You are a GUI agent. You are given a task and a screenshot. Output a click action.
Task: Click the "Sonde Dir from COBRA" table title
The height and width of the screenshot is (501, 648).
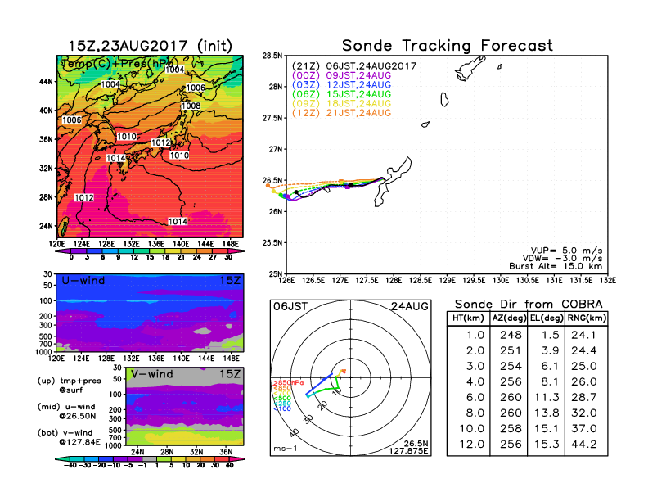[529, 305]
